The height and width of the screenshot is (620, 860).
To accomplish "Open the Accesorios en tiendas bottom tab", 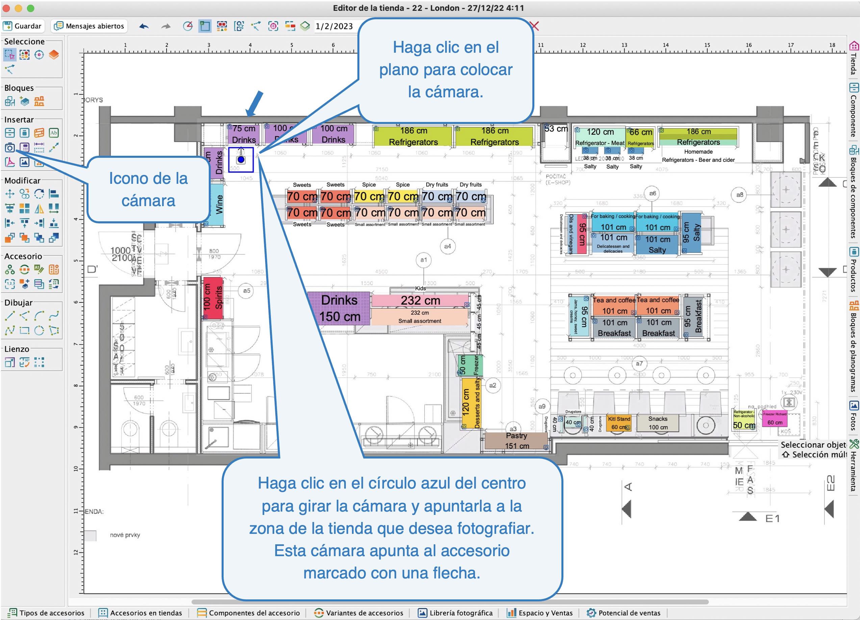I will point(141,613).
